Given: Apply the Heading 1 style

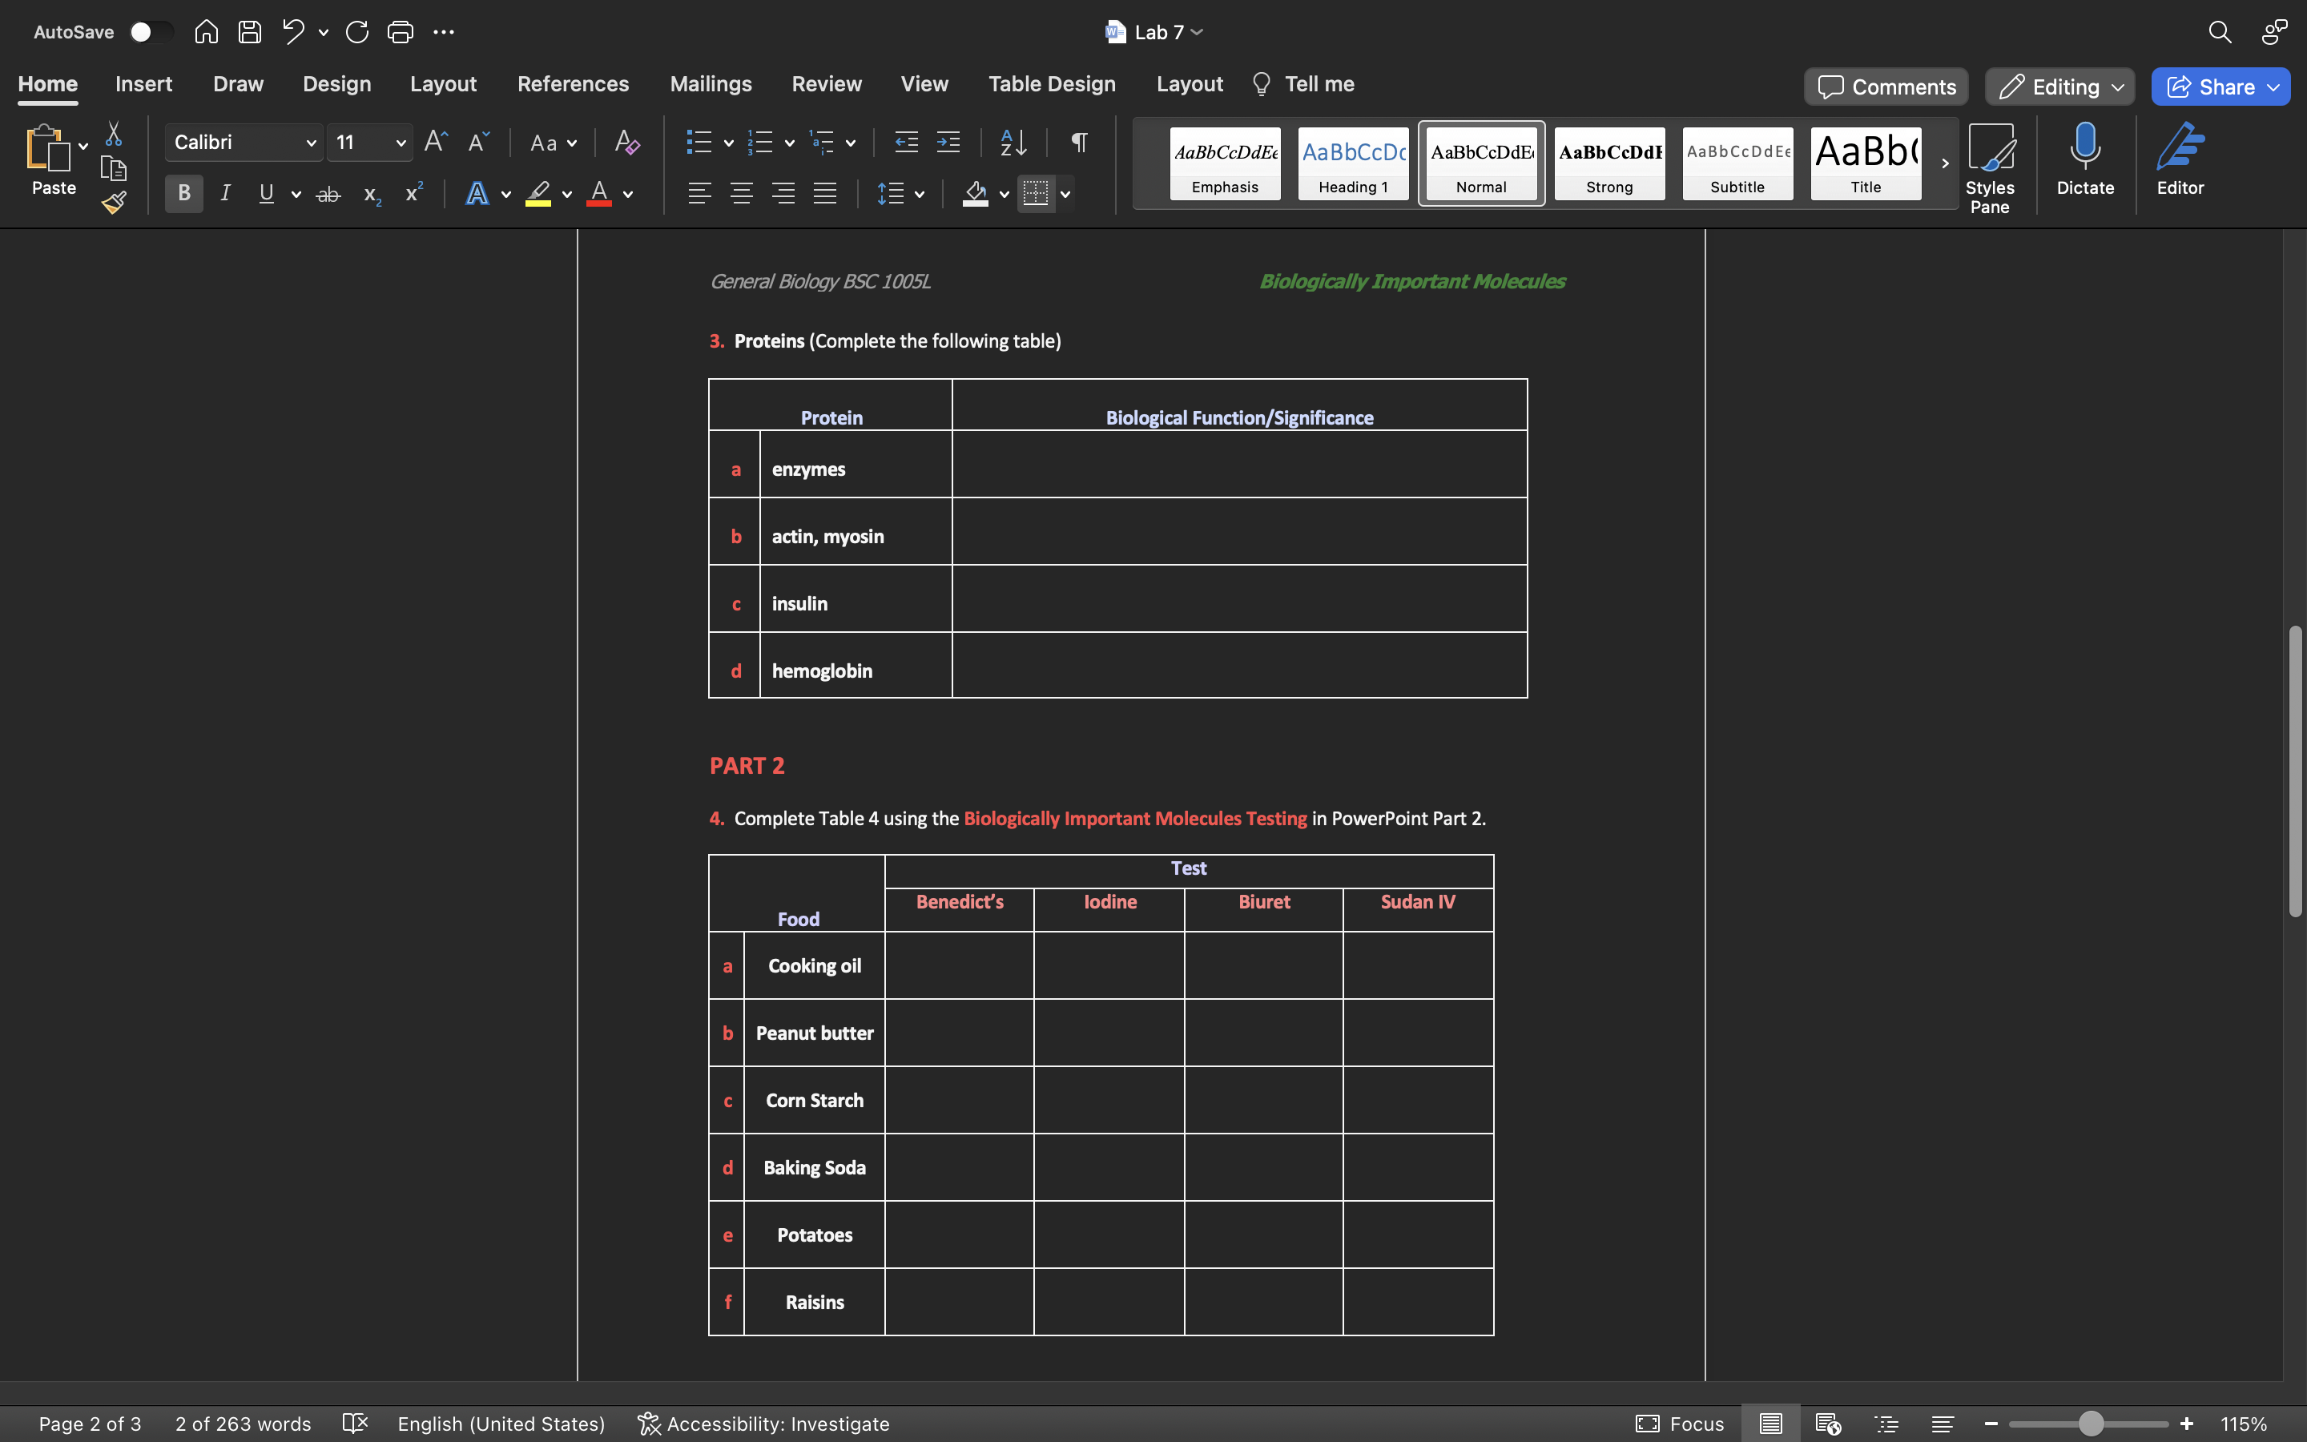Looking at the screenshot, I should pos(1353,163).
